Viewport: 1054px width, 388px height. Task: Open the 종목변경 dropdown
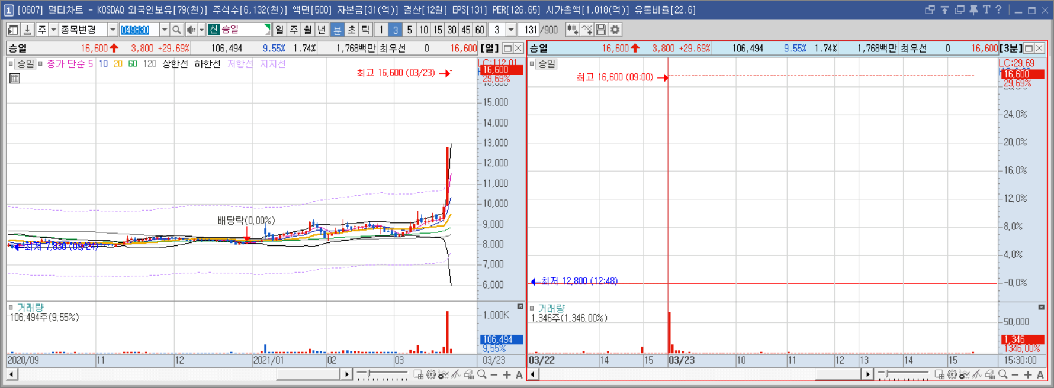[113, 30]
